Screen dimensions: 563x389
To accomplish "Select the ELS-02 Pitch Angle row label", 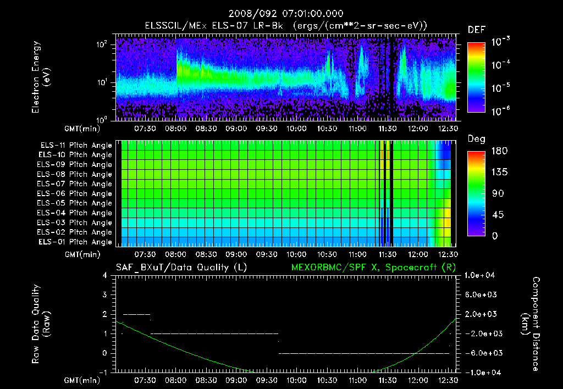I will [74, 232].
